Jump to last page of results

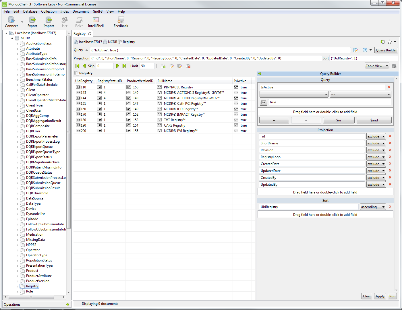point(124,66)
